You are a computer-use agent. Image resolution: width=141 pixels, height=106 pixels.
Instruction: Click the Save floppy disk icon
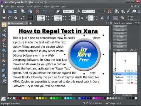pos(16,11)
